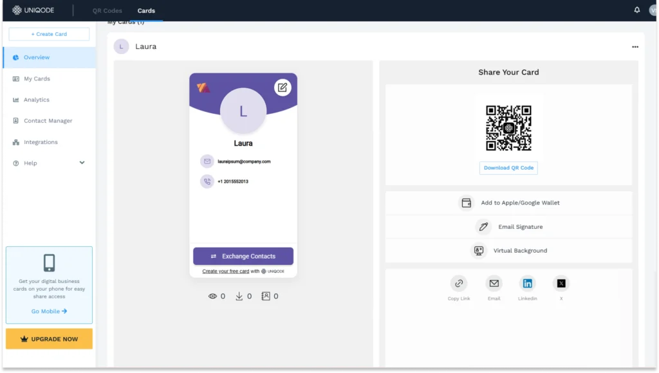Select the Email Signature pencil icon

pos(484,226)
